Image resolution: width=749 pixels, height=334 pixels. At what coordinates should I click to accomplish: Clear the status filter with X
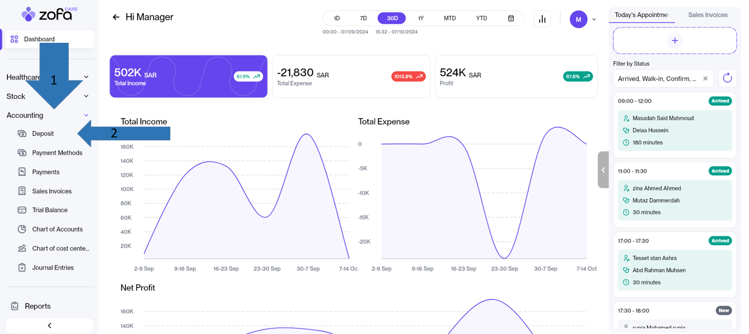[x=705, y=78]
